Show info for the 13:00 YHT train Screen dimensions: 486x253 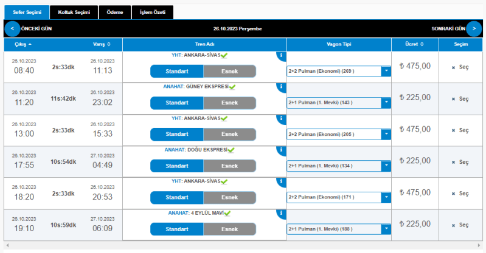click(281, 119)
